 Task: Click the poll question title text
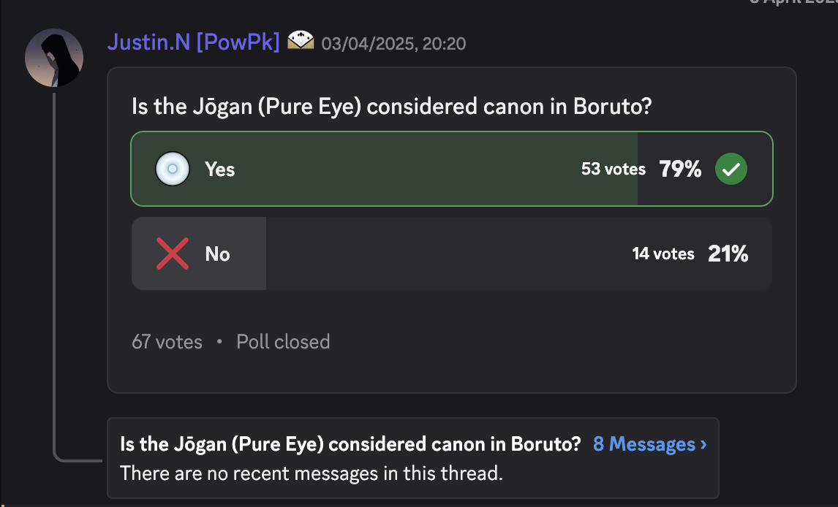click(392, 107)
